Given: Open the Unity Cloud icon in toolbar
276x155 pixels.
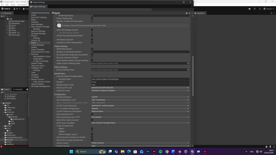Looking at the screenshot, I should (x=250, y=9).
